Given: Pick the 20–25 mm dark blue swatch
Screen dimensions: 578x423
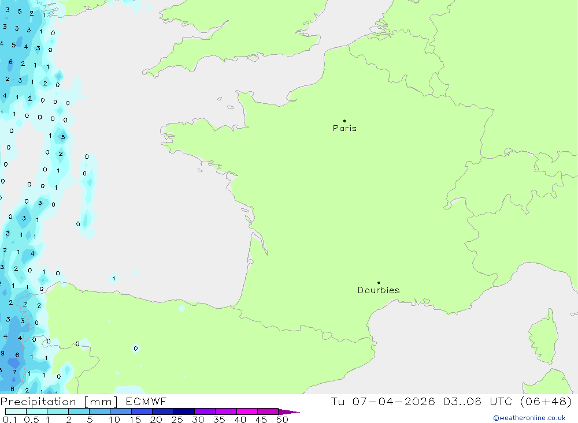Looking at the screenshot, I should coord(162,411).
